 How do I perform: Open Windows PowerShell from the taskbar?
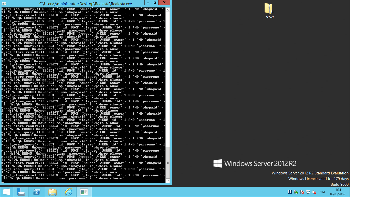37,192
